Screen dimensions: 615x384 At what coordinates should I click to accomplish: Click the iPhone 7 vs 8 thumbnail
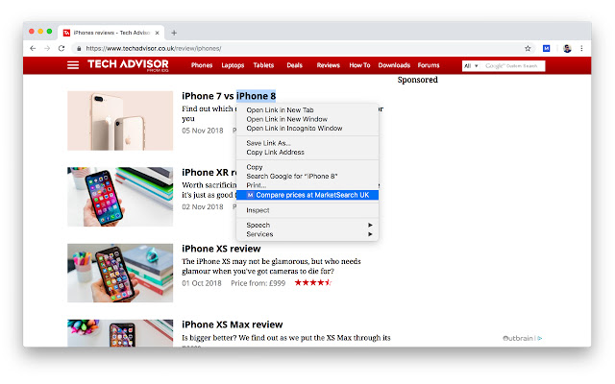pos(120,121)
